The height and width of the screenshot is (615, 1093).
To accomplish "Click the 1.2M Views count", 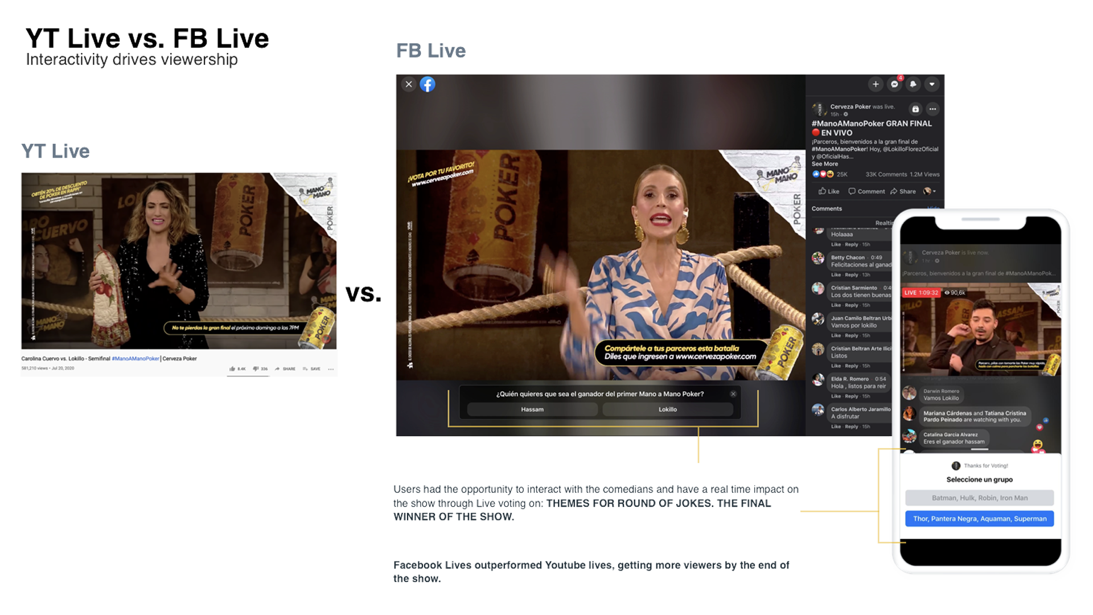I will click(x=924, y=174).
